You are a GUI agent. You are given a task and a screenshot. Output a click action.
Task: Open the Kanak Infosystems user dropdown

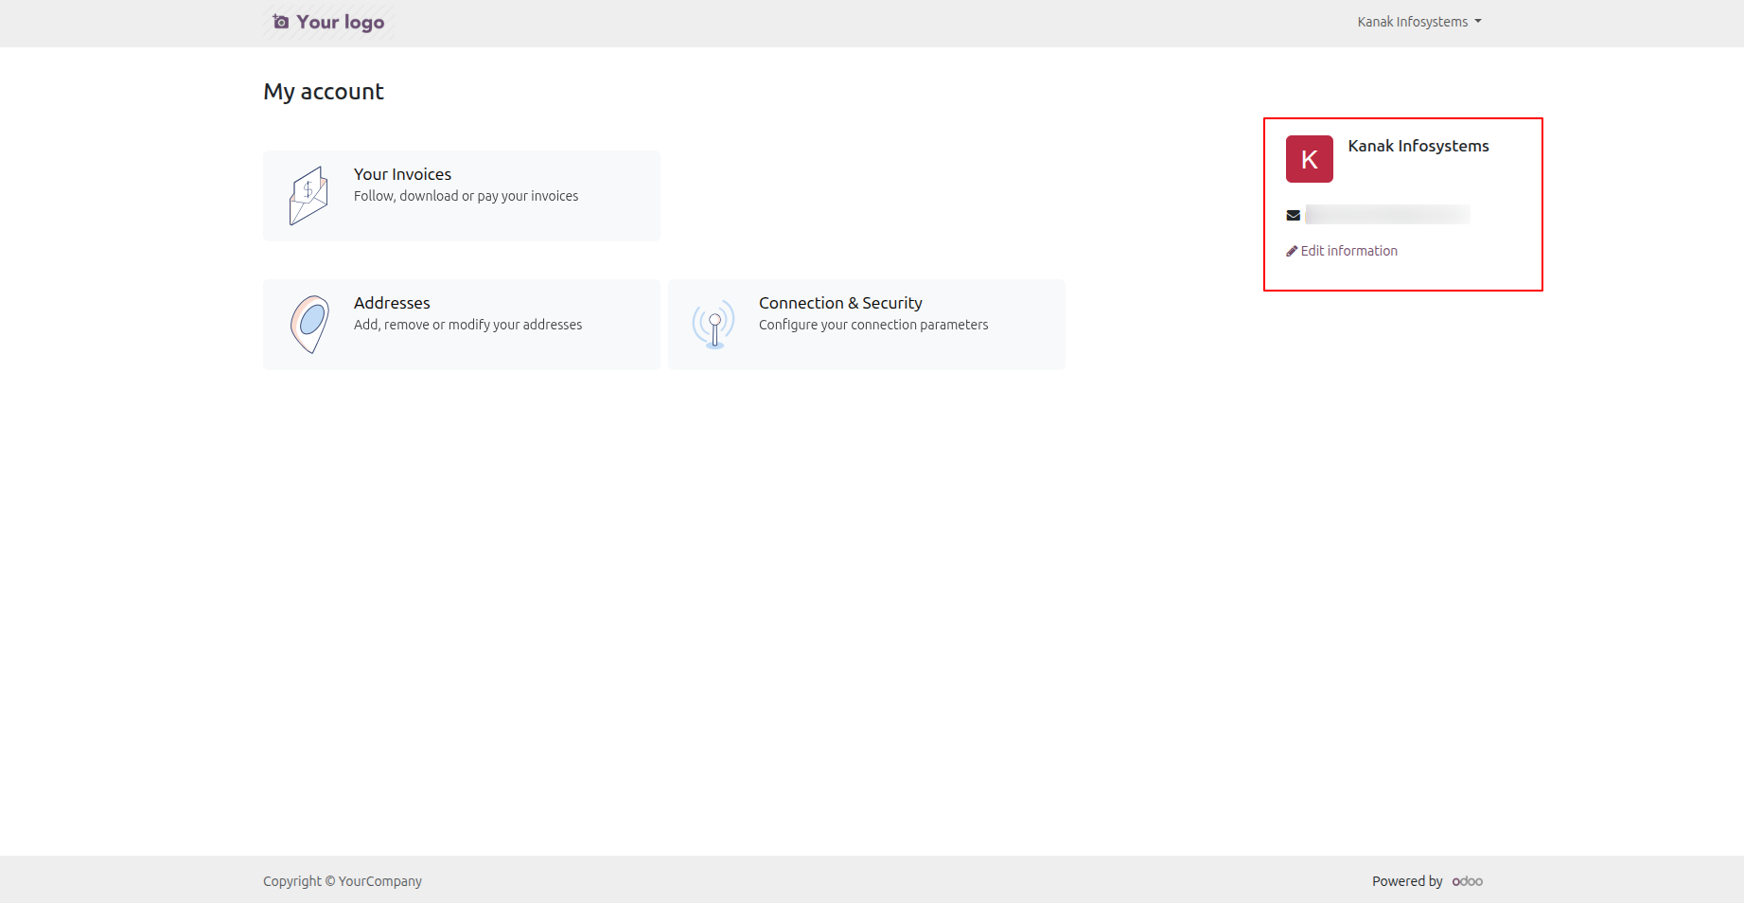(x=1418, y=22)
